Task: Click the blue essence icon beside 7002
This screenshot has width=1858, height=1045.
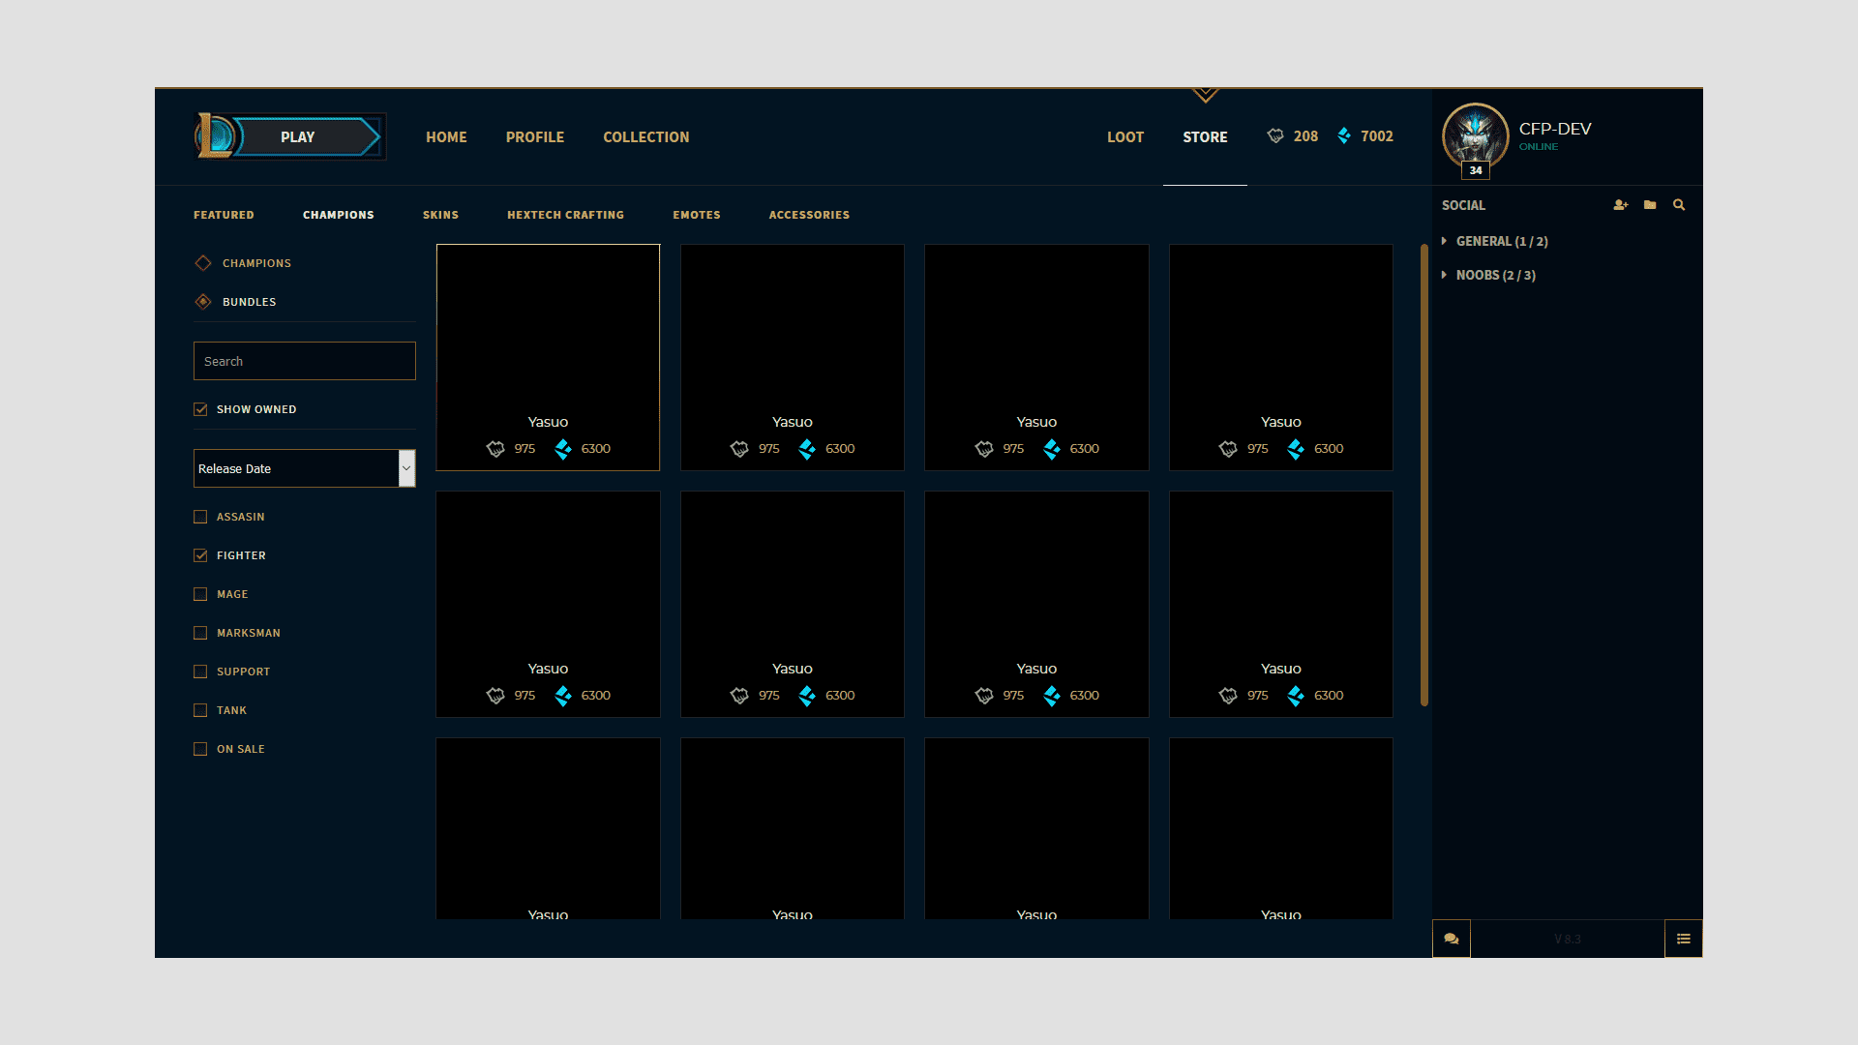Action: click(1344, 136)
